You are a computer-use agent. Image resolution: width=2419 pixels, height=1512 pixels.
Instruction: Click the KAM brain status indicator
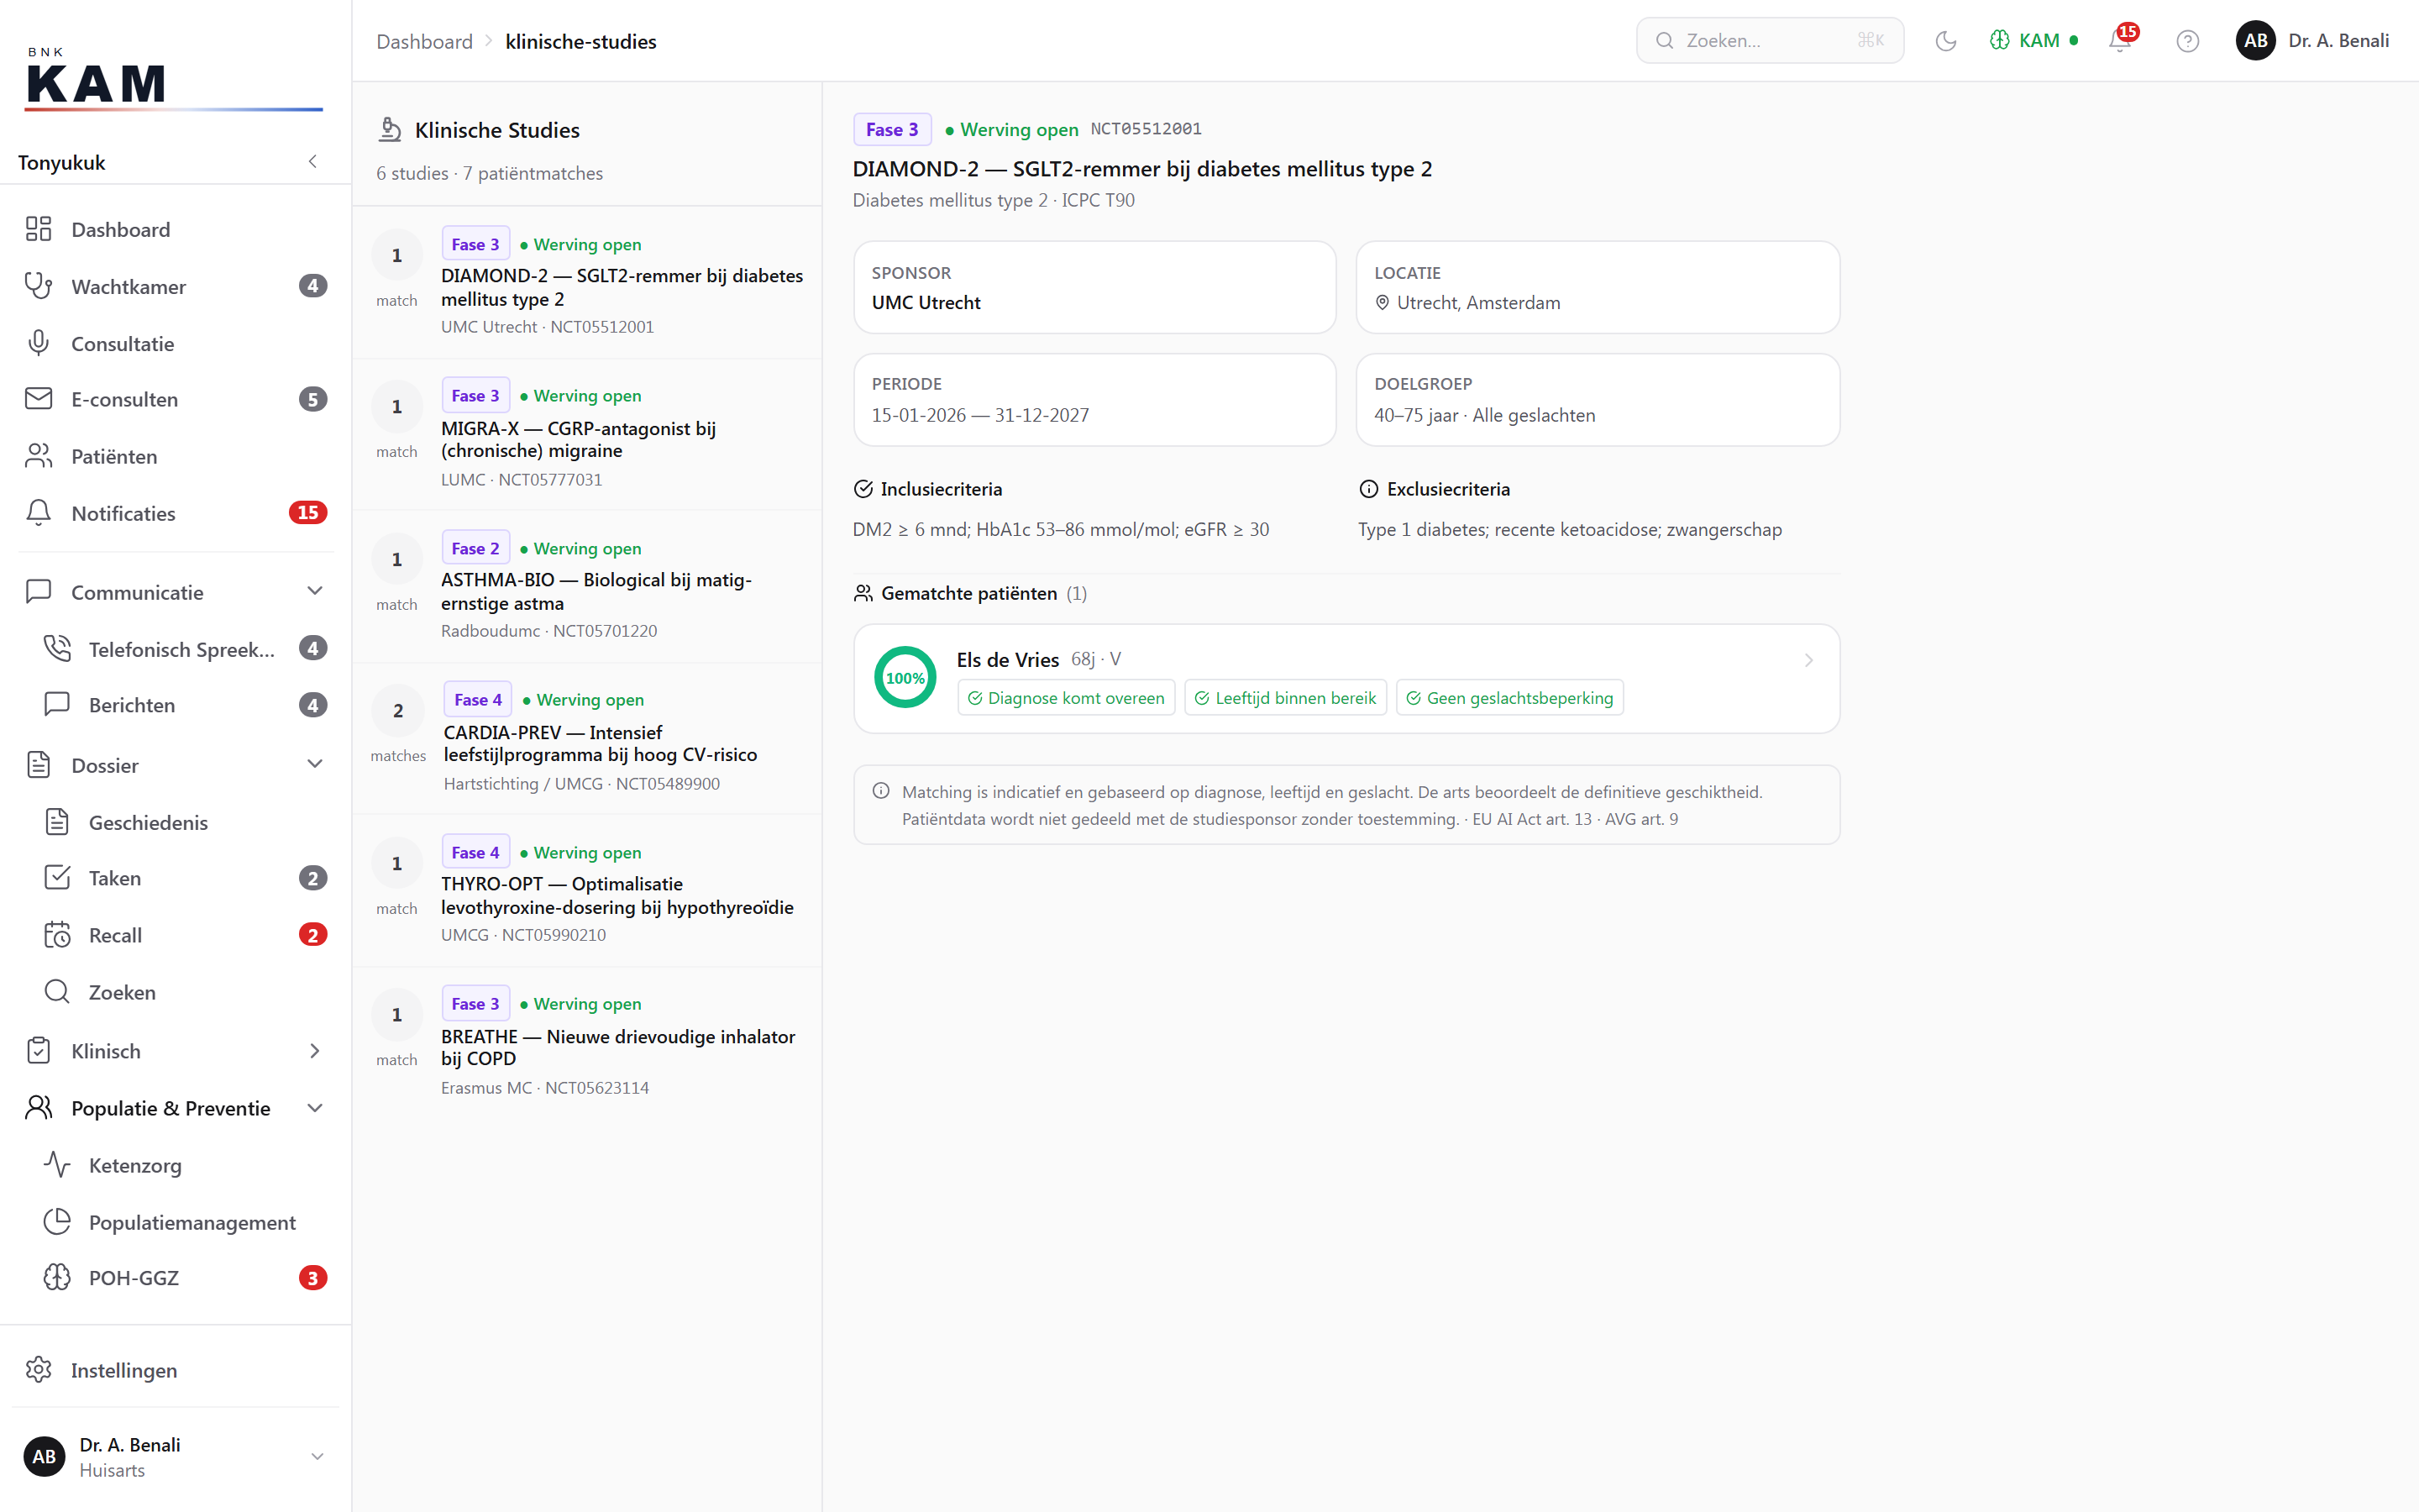point(2033,41)
